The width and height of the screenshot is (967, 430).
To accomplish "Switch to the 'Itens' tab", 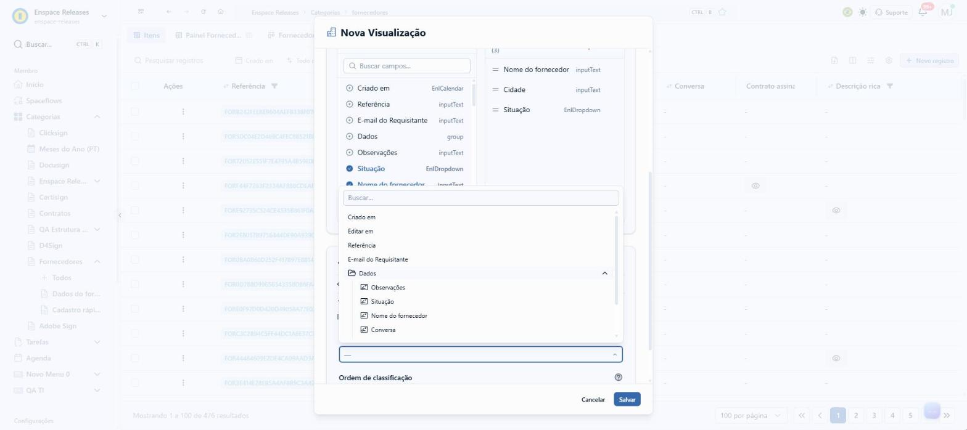I will [x=147, y=35].
